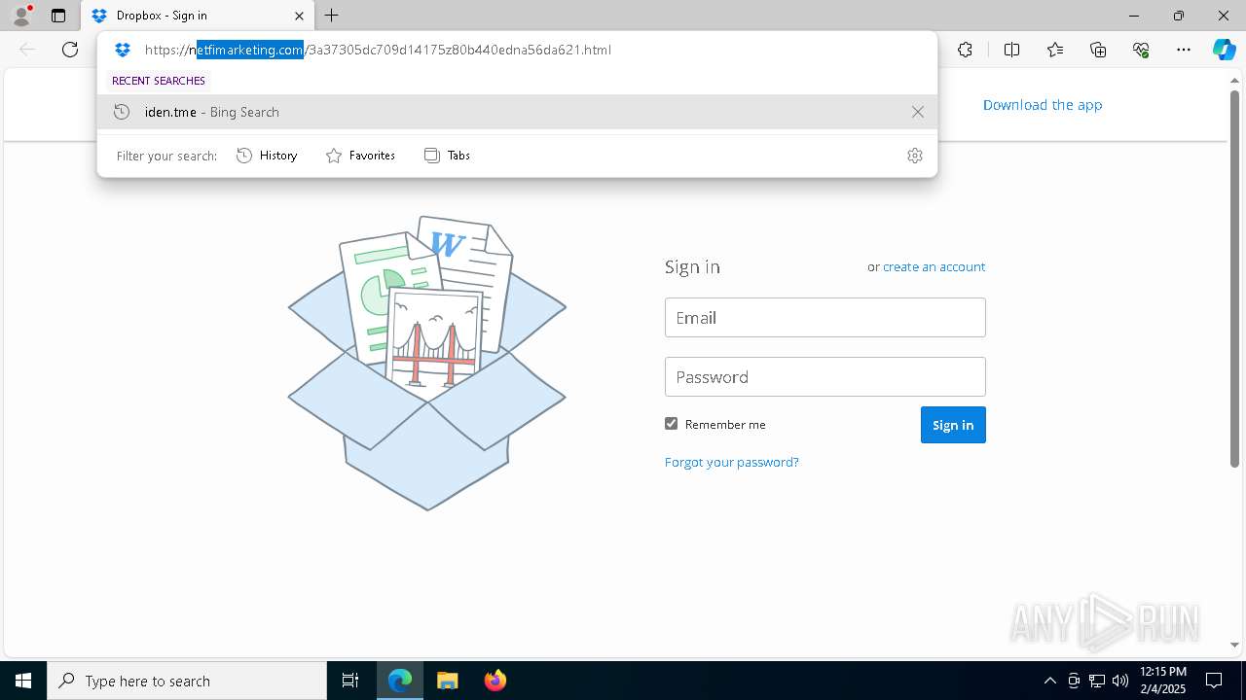Filter search by Favorites
The image size is (1246, 700).
tap(360, 156)
